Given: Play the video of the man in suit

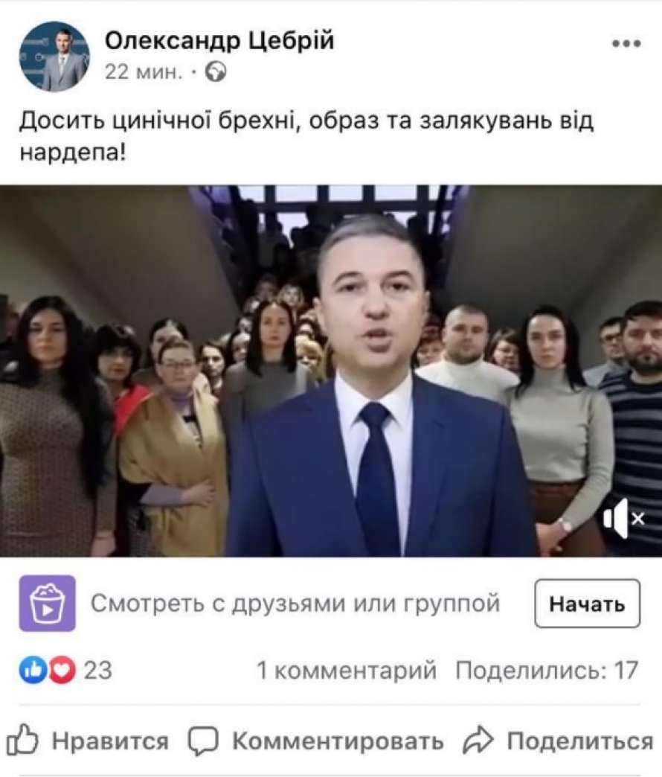Looking at the screenshot, I should click(331, 371).
